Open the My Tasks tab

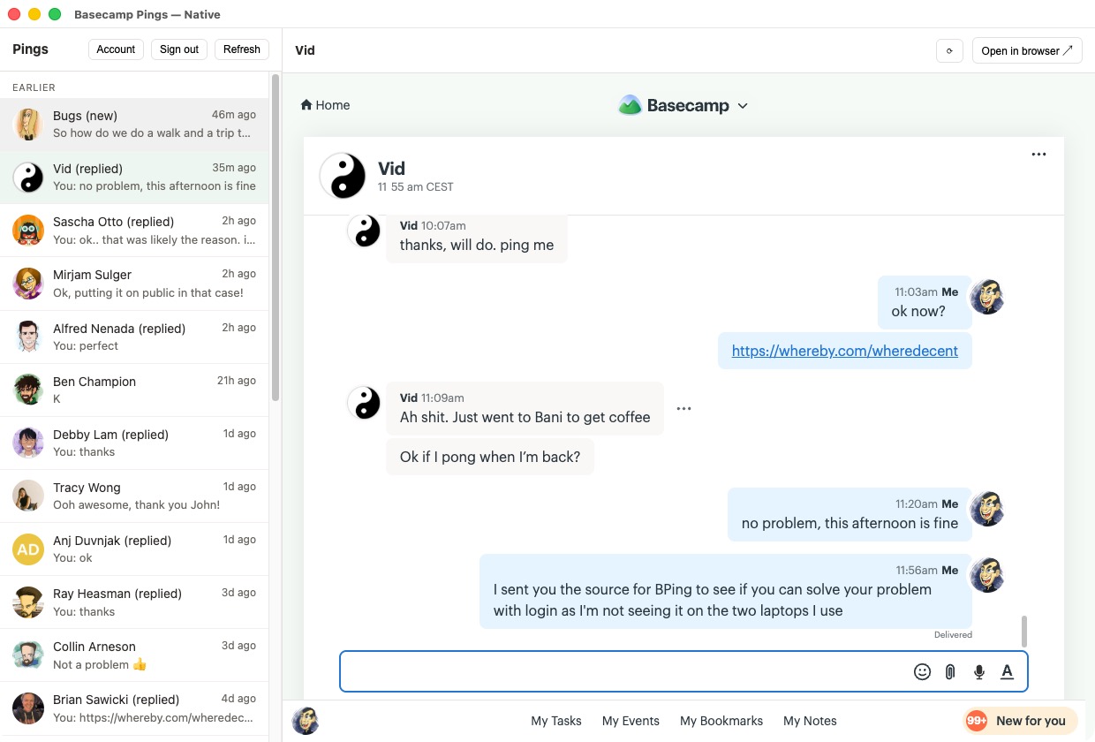click(x=556, y=721)
